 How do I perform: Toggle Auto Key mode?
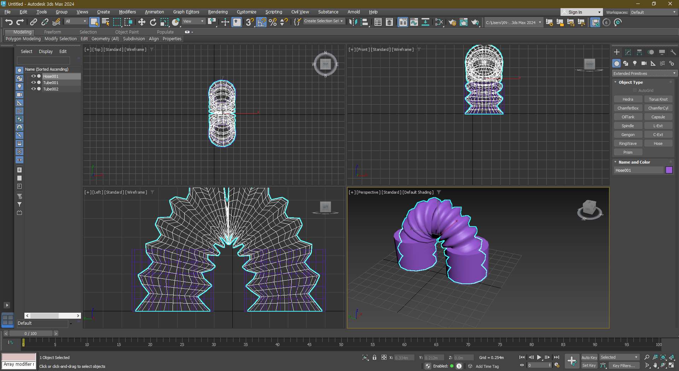pyautogui.click(x=589, y=358)
